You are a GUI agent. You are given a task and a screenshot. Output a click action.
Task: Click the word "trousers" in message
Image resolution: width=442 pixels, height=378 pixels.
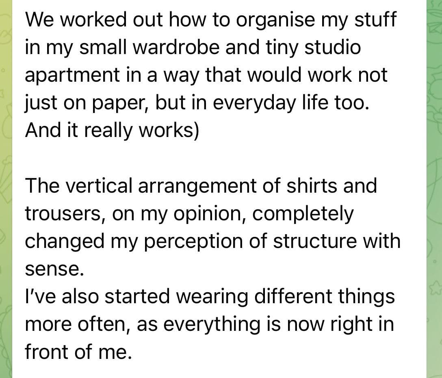coord(63,214)
